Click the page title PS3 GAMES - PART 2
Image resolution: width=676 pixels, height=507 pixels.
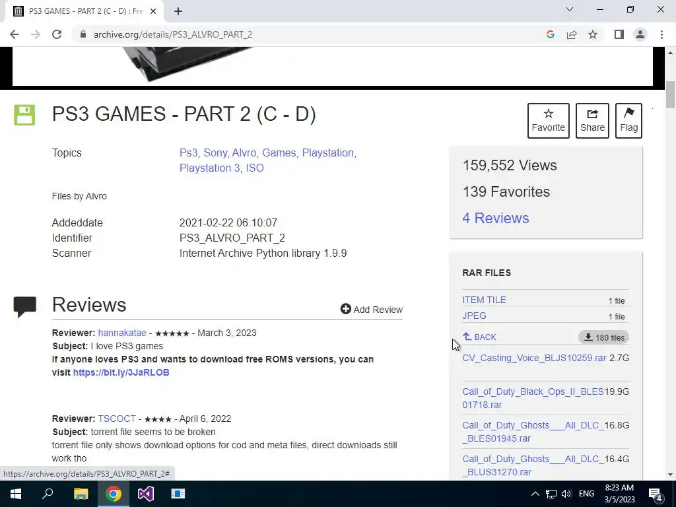pyautogui.click(x=184, y=114)
